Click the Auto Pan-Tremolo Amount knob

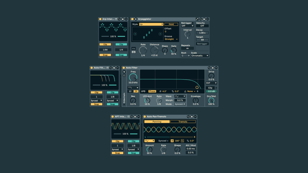149,150
